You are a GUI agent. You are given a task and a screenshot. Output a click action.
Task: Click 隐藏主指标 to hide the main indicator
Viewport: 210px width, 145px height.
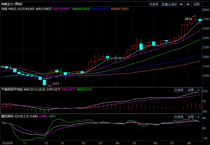[x=169, y=4]
